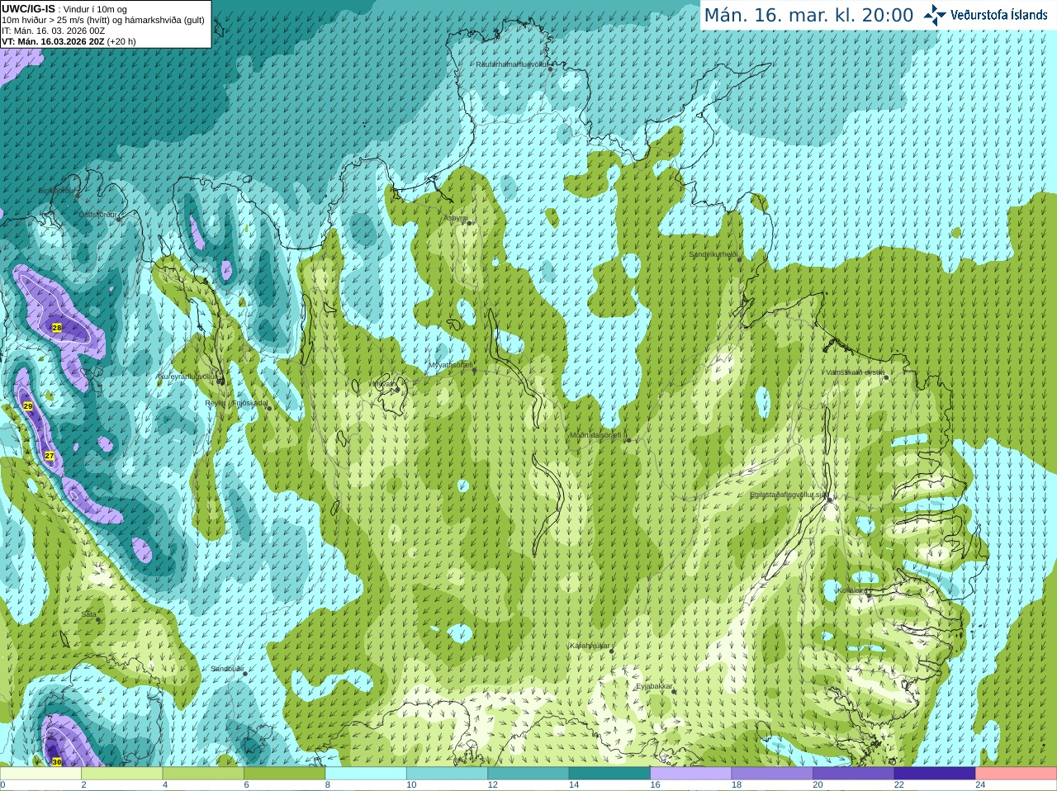Image resolution: width=1057 pixels, height=791 pixels.
Task: Click the Kárahnjúkar station dot
Action: (612, 651)
